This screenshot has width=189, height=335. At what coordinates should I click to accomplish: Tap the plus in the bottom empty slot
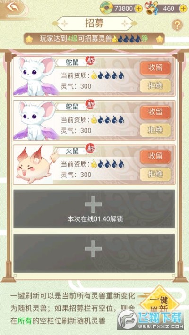tap(93, 249)
